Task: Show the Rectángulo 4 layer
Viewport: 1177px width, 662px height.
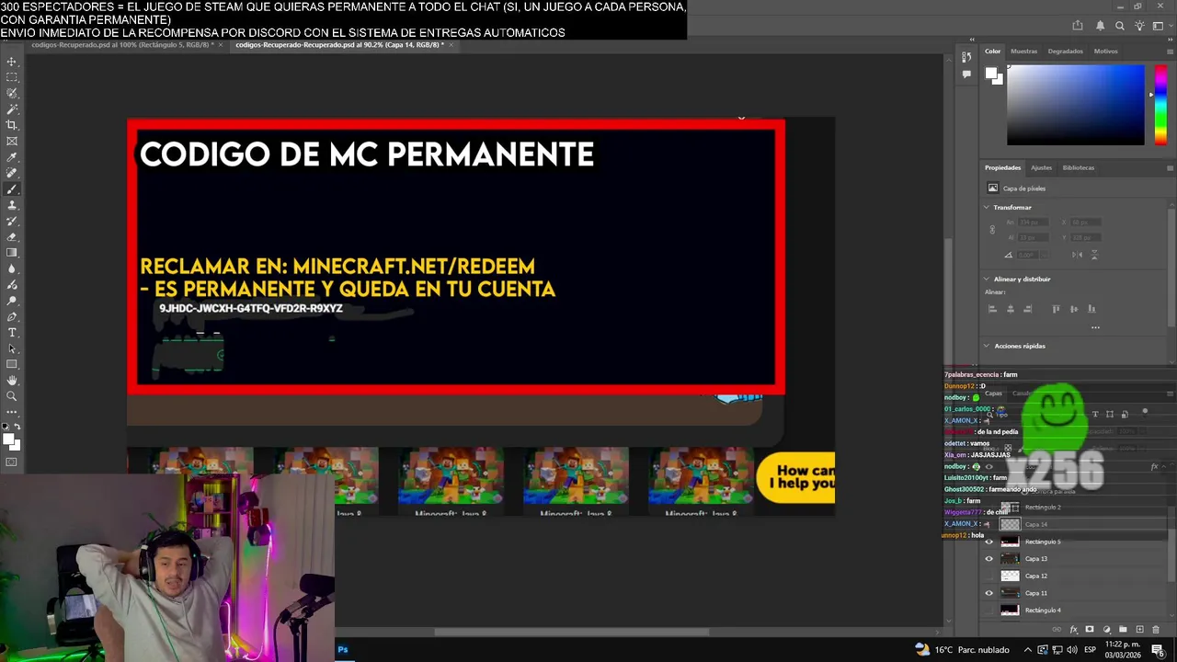Action: [989, 611]
